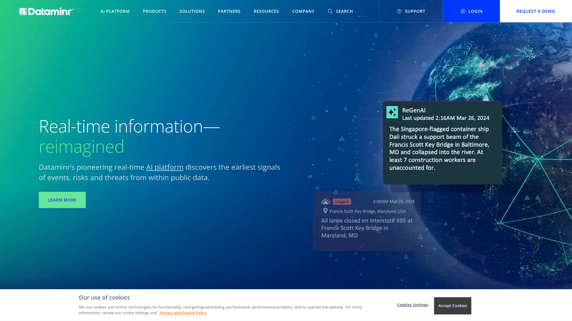
Task: Open the Solutions menu
Action: tap(192, 11)
